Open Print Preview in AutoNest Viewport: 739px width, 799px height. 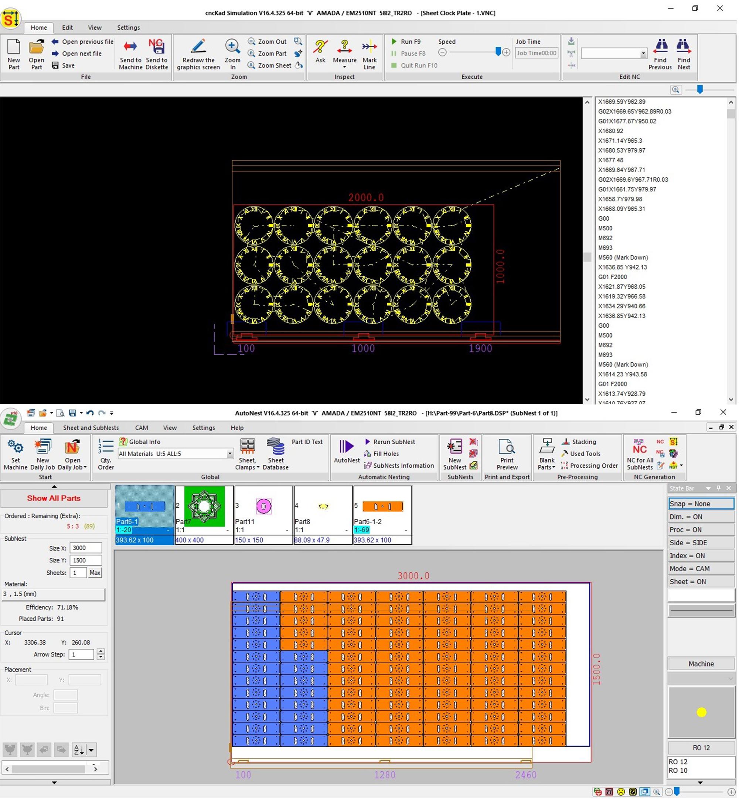(506, 452)
